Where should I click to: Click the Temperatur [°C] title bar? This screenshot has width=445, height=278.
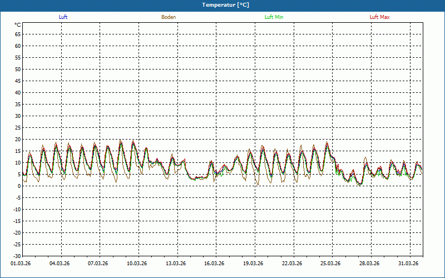click(222, 5)
